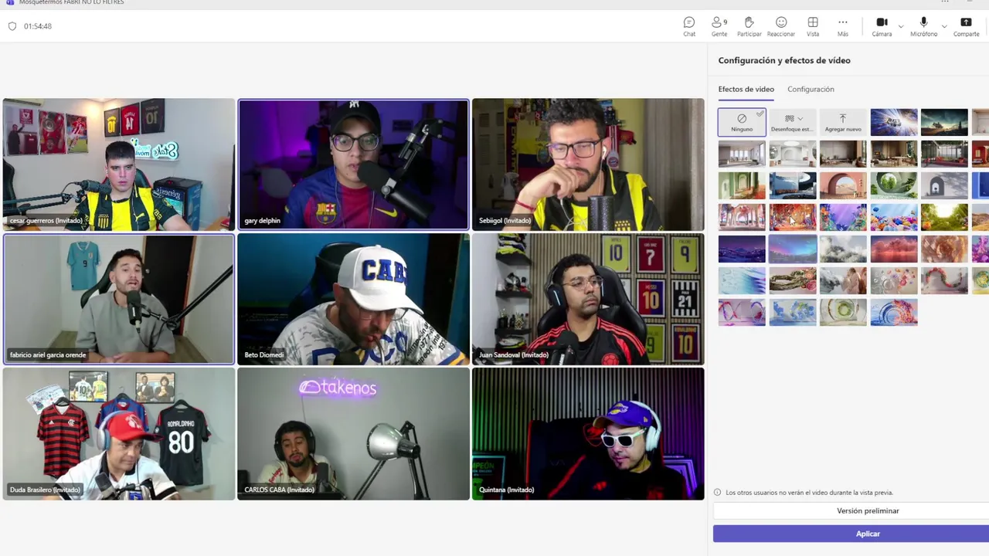Image resolution: width=989 pixels, height=556 pixels.
Task: Select the vehicle light-burst background
Action: pos(894,122)
